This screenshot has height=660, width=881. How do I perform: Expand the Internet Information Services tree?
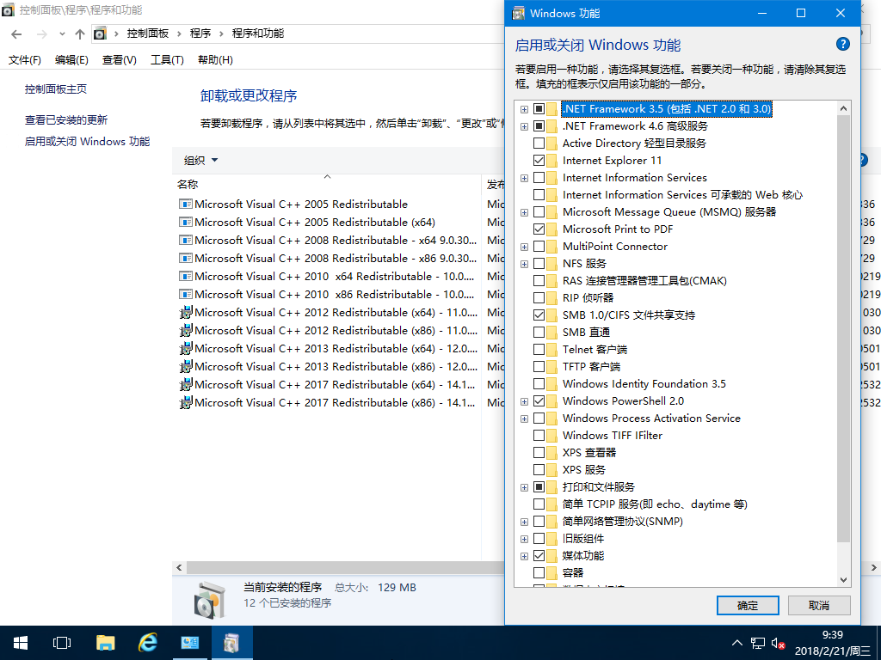tap(524, 177)
